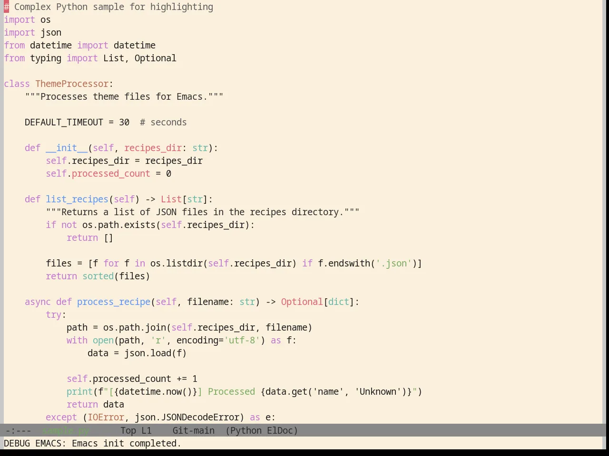Click the 'return []' statement
609x456 pixels.
[x=90, y=238]
